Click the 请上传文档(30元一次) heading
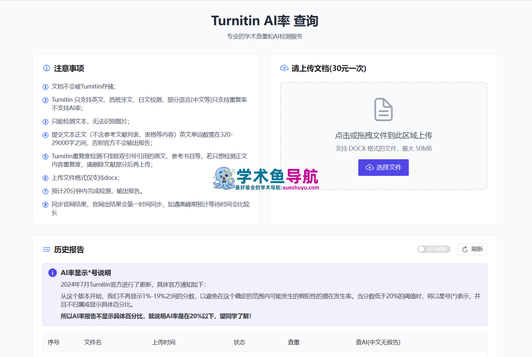Screen dimensions: 532x357 tap(329, 68)
